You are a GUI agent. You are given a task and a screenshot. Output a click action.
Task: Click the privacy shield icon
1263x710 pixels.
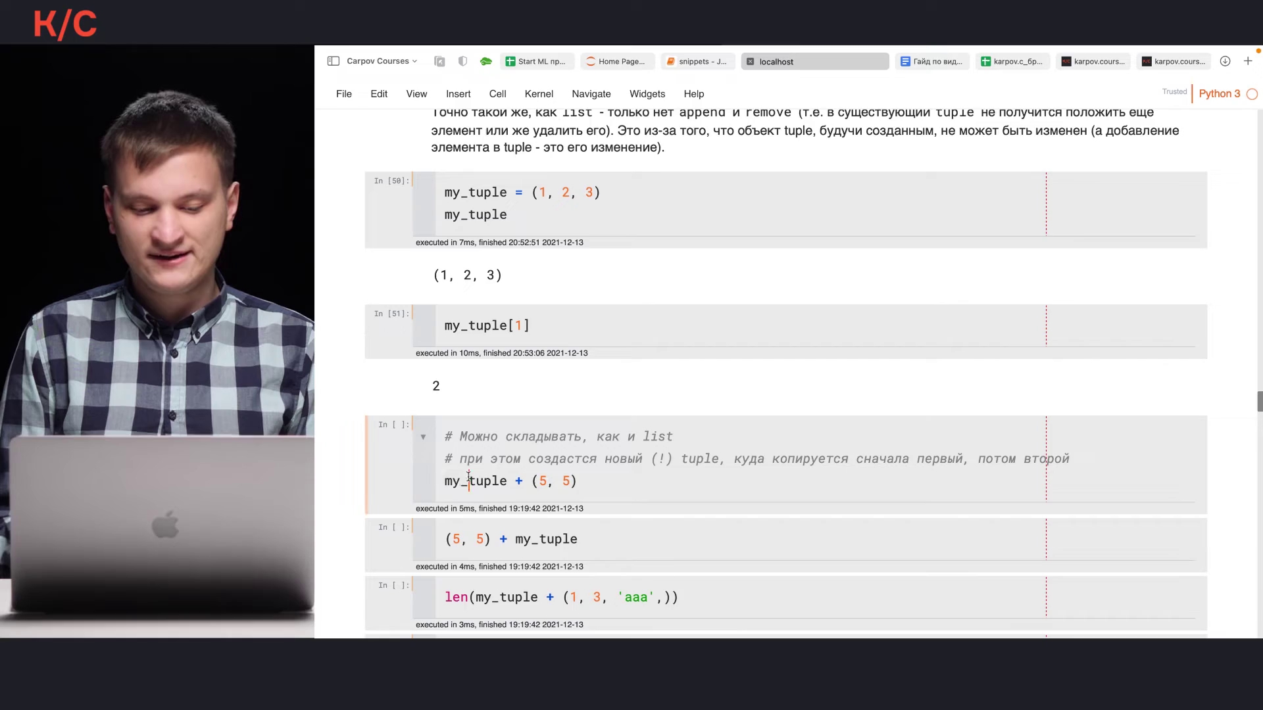462,61
